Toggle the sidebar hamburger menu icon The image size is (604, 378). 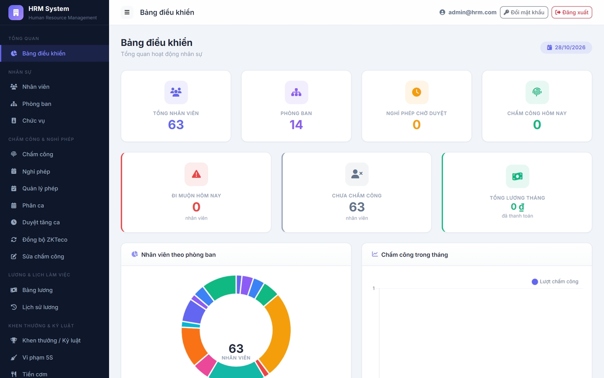(127, 12)
